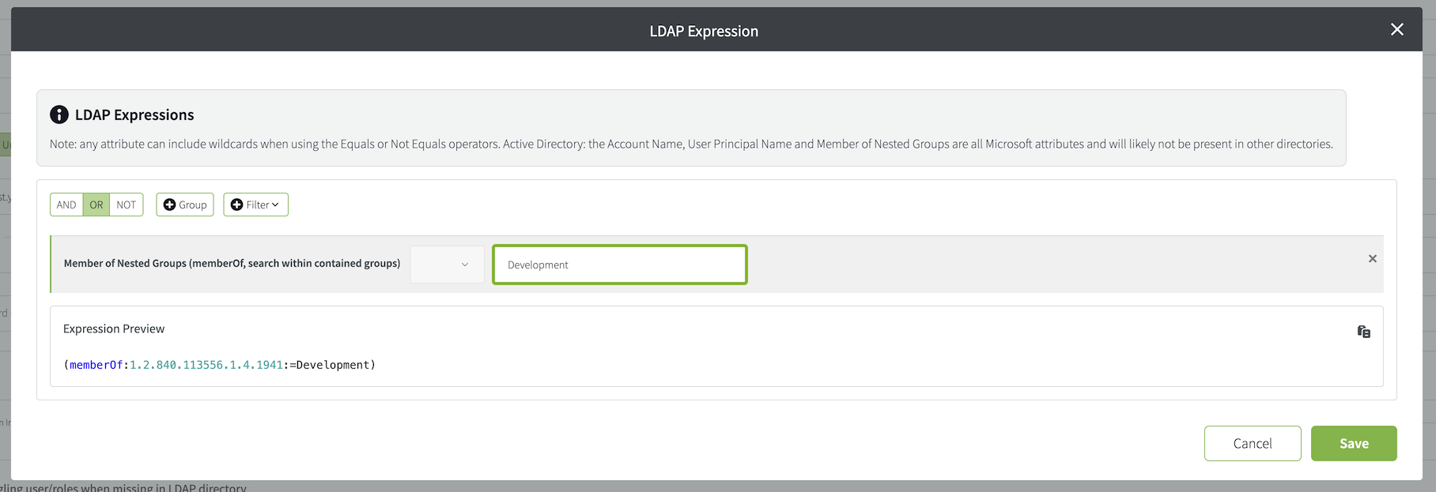Click the memberOf expression preview code

tap(219, 365)
